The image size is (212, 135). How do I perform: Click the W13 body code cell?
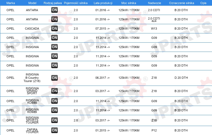tap(154, 29)
